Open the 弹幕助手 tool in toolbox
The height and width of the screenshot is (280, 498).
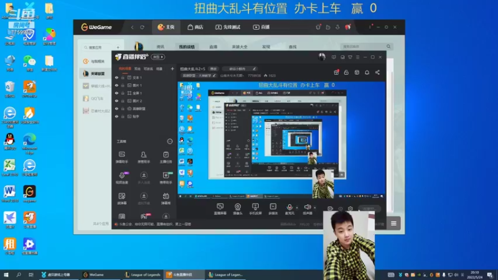click(121, 157)
